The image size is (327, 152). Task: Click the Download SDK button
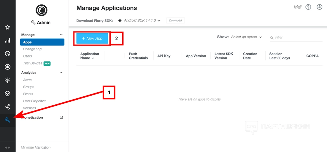pyautogui.click(x=175, y=20)
